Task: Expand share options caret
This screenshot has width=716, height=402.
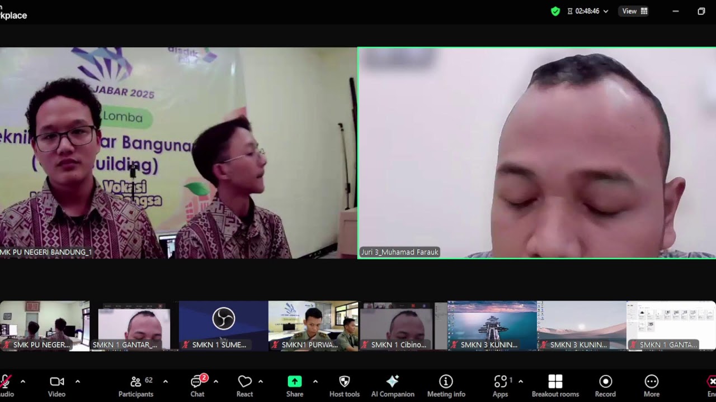Action: 315,381
